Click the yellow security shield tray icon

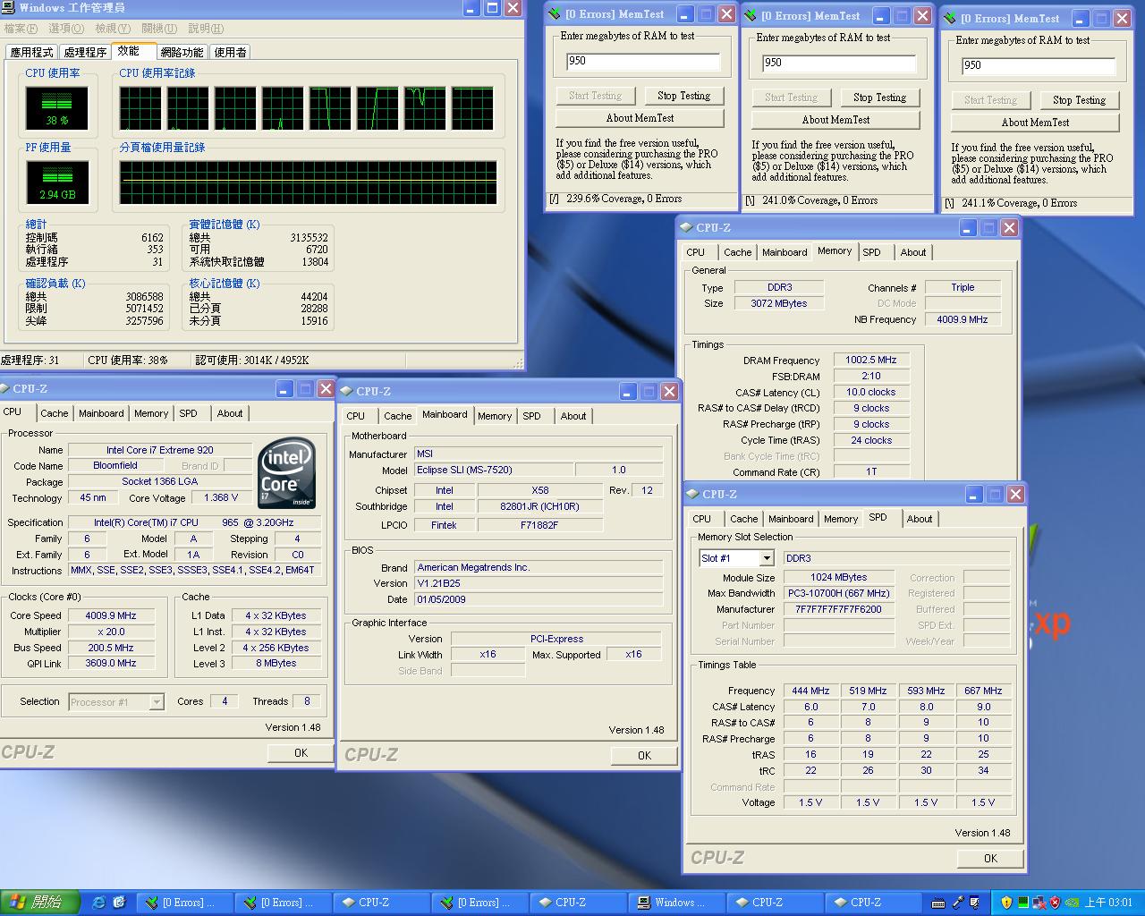point(1006,903)
